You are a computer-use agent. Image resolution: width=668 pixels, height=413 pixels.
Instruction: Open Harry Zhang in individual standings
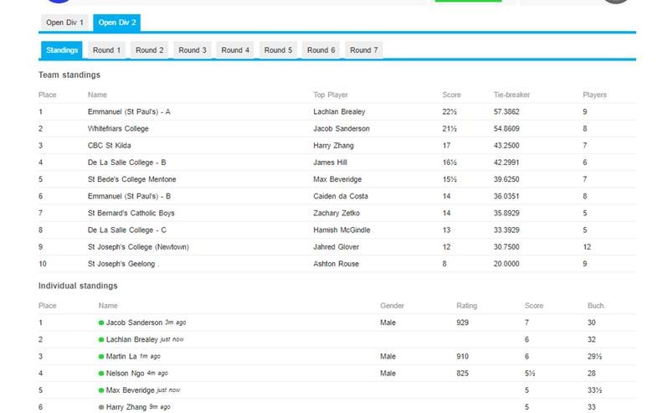click(x=126, y=407)
